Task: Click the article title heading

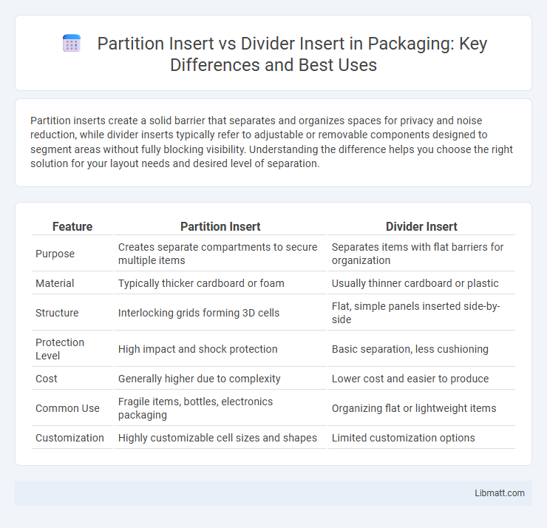Action: (292, 54)
